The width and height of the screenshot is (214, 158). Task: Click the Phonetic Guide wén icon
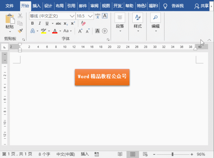[97, 16]
